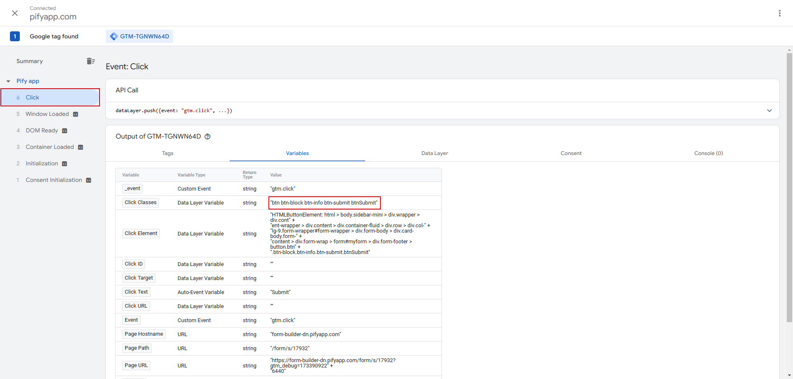Open the Summary view
Image resolution: width=793 pixels, height=379 pixels.
click(x=30, y=61)
